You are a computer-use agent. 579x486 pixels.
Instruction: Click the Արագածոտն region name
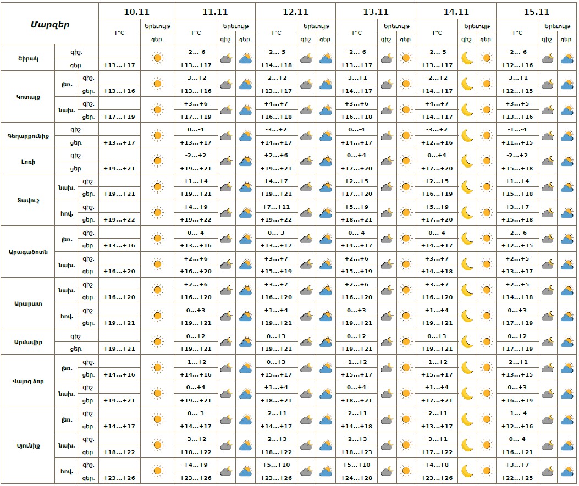(x=28, y=251)
